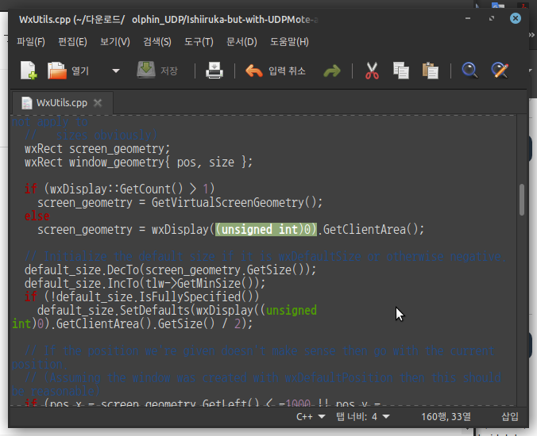Screen dimensions: 537x436
Task: Close the WxUtils.cpp tab
Action: point(98,103)
